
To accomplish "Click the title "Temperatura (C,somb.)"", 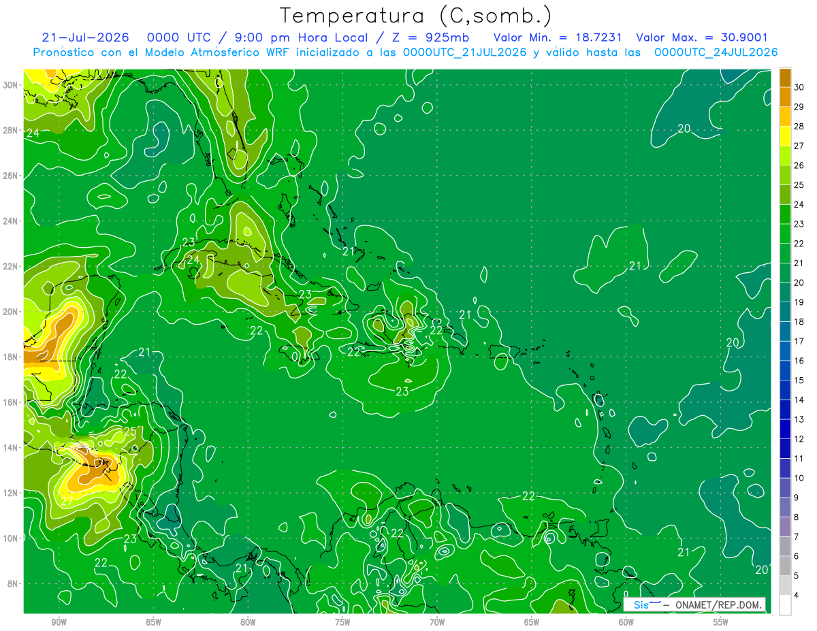I will click(415, 16).
